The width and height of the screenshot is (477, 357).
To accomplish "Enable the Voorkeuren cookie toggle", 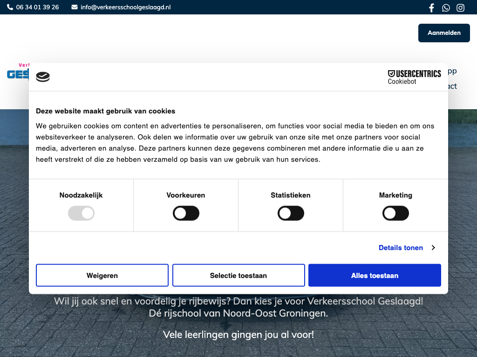I will coord(186,213).
